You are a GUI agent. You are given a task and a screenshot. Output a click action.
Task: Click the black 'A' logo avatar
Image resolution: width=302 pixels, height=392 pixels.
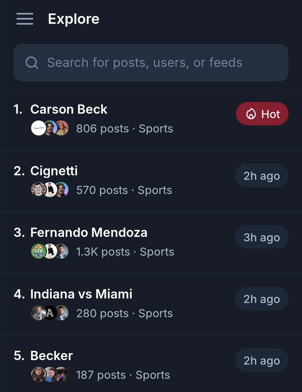coord(50,313)
